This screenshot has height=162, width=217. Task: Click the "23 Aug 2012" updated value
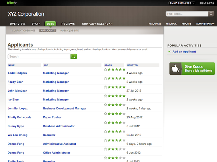point(134,117)
